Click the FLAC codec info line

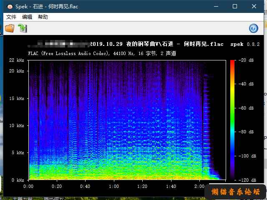(102, 53)
